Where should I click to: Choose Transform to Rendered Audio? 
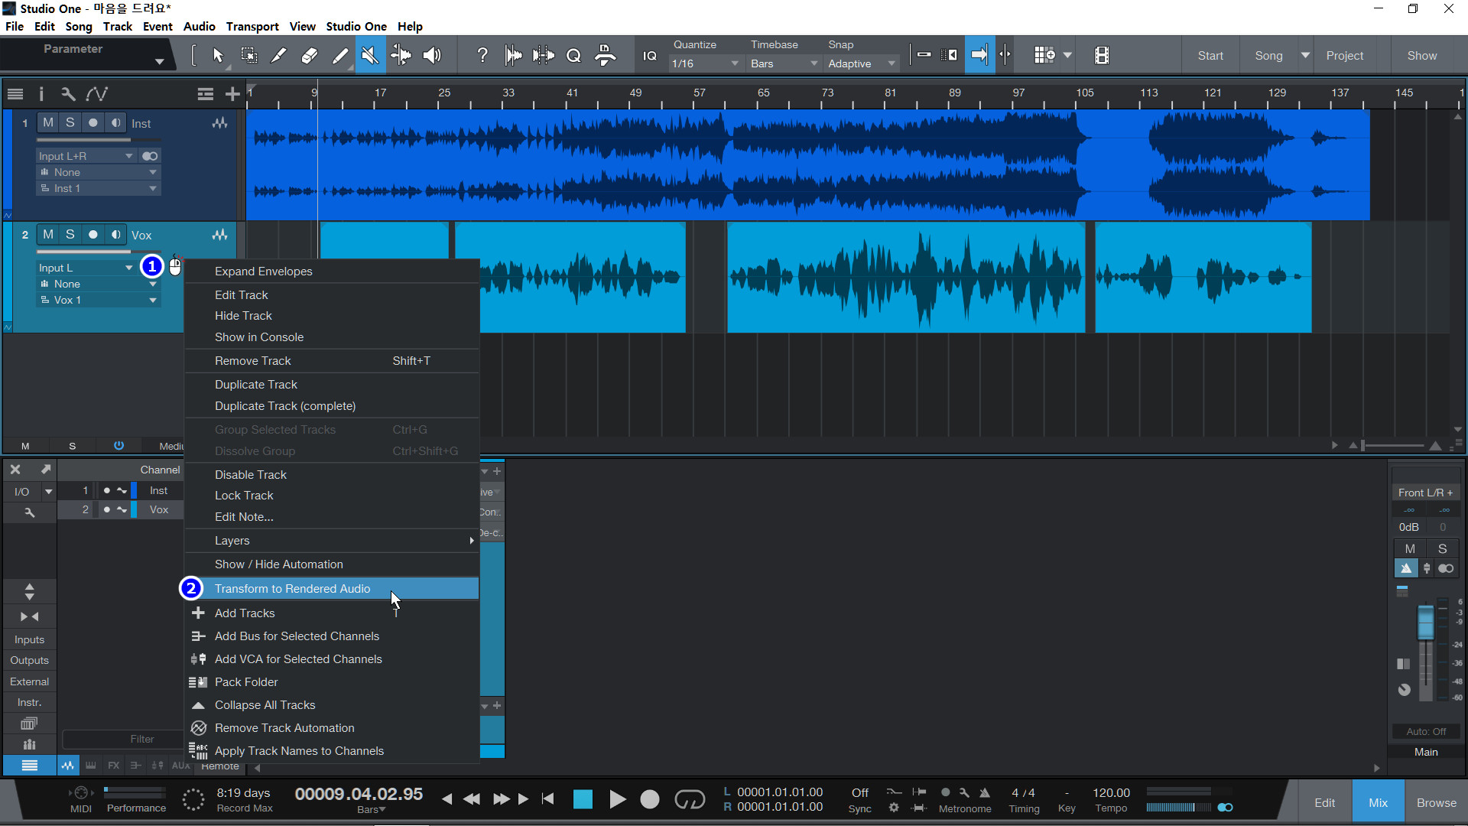(292, 588)
